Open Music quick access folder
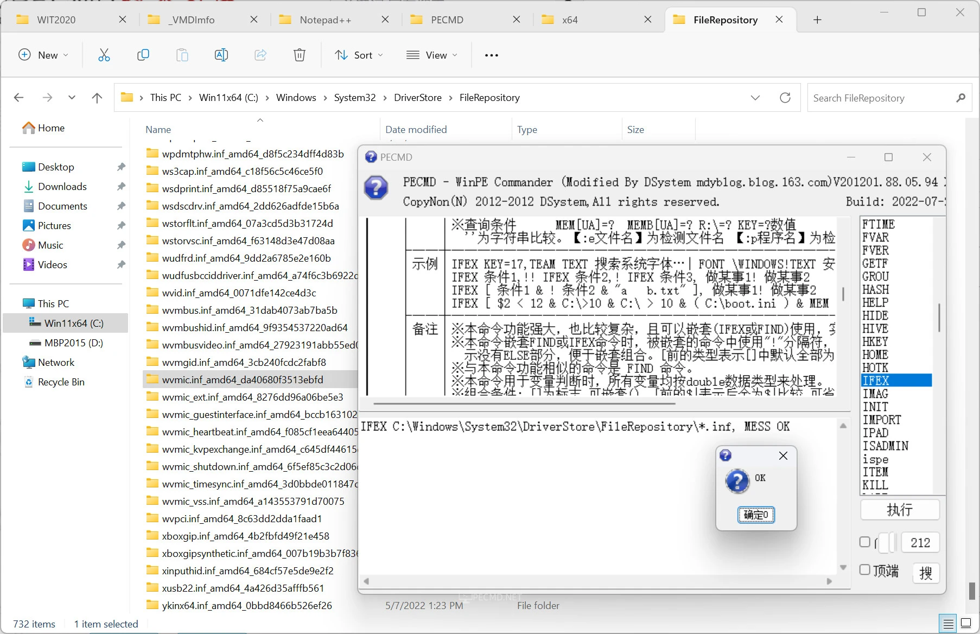 click(x=43, y=245)
